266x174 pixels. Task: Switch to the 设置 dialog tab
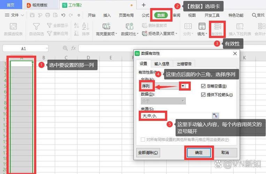143,64
